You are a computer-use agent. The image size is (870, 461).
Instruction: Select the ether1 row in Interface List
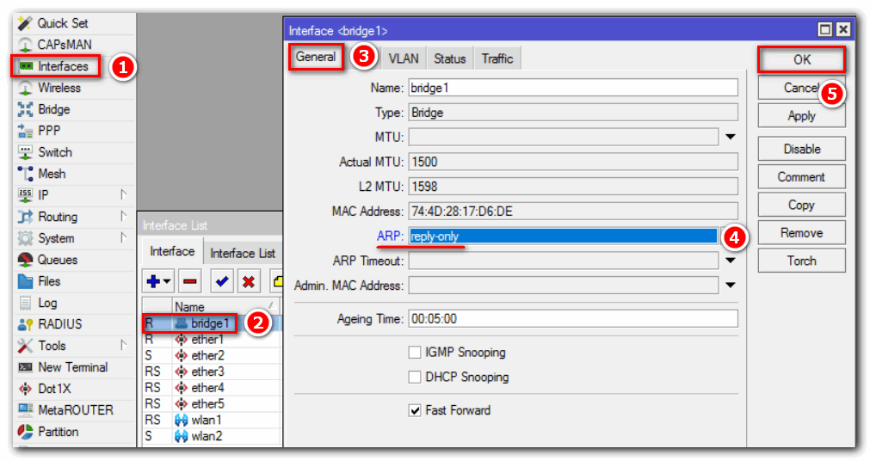point(207,340)
